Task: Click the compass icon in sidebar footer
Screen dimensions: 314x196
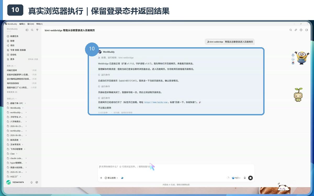Action: pos(37,182)
